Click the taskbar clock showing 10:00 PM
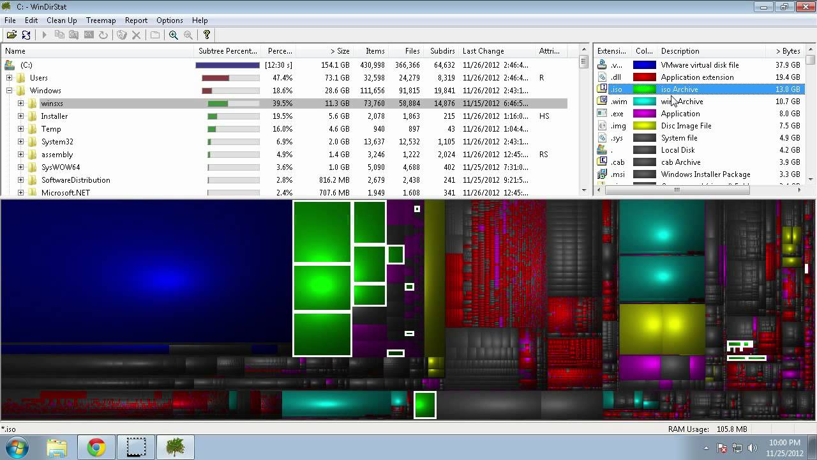This screenshot has width=817, height=460. (x=785, y=447)
